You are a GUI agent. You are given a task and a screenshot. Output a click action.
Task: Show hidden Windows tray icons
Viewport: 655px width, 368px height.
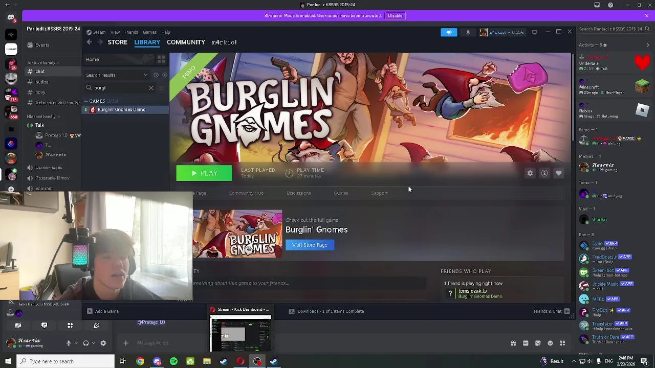pos(574,361)
